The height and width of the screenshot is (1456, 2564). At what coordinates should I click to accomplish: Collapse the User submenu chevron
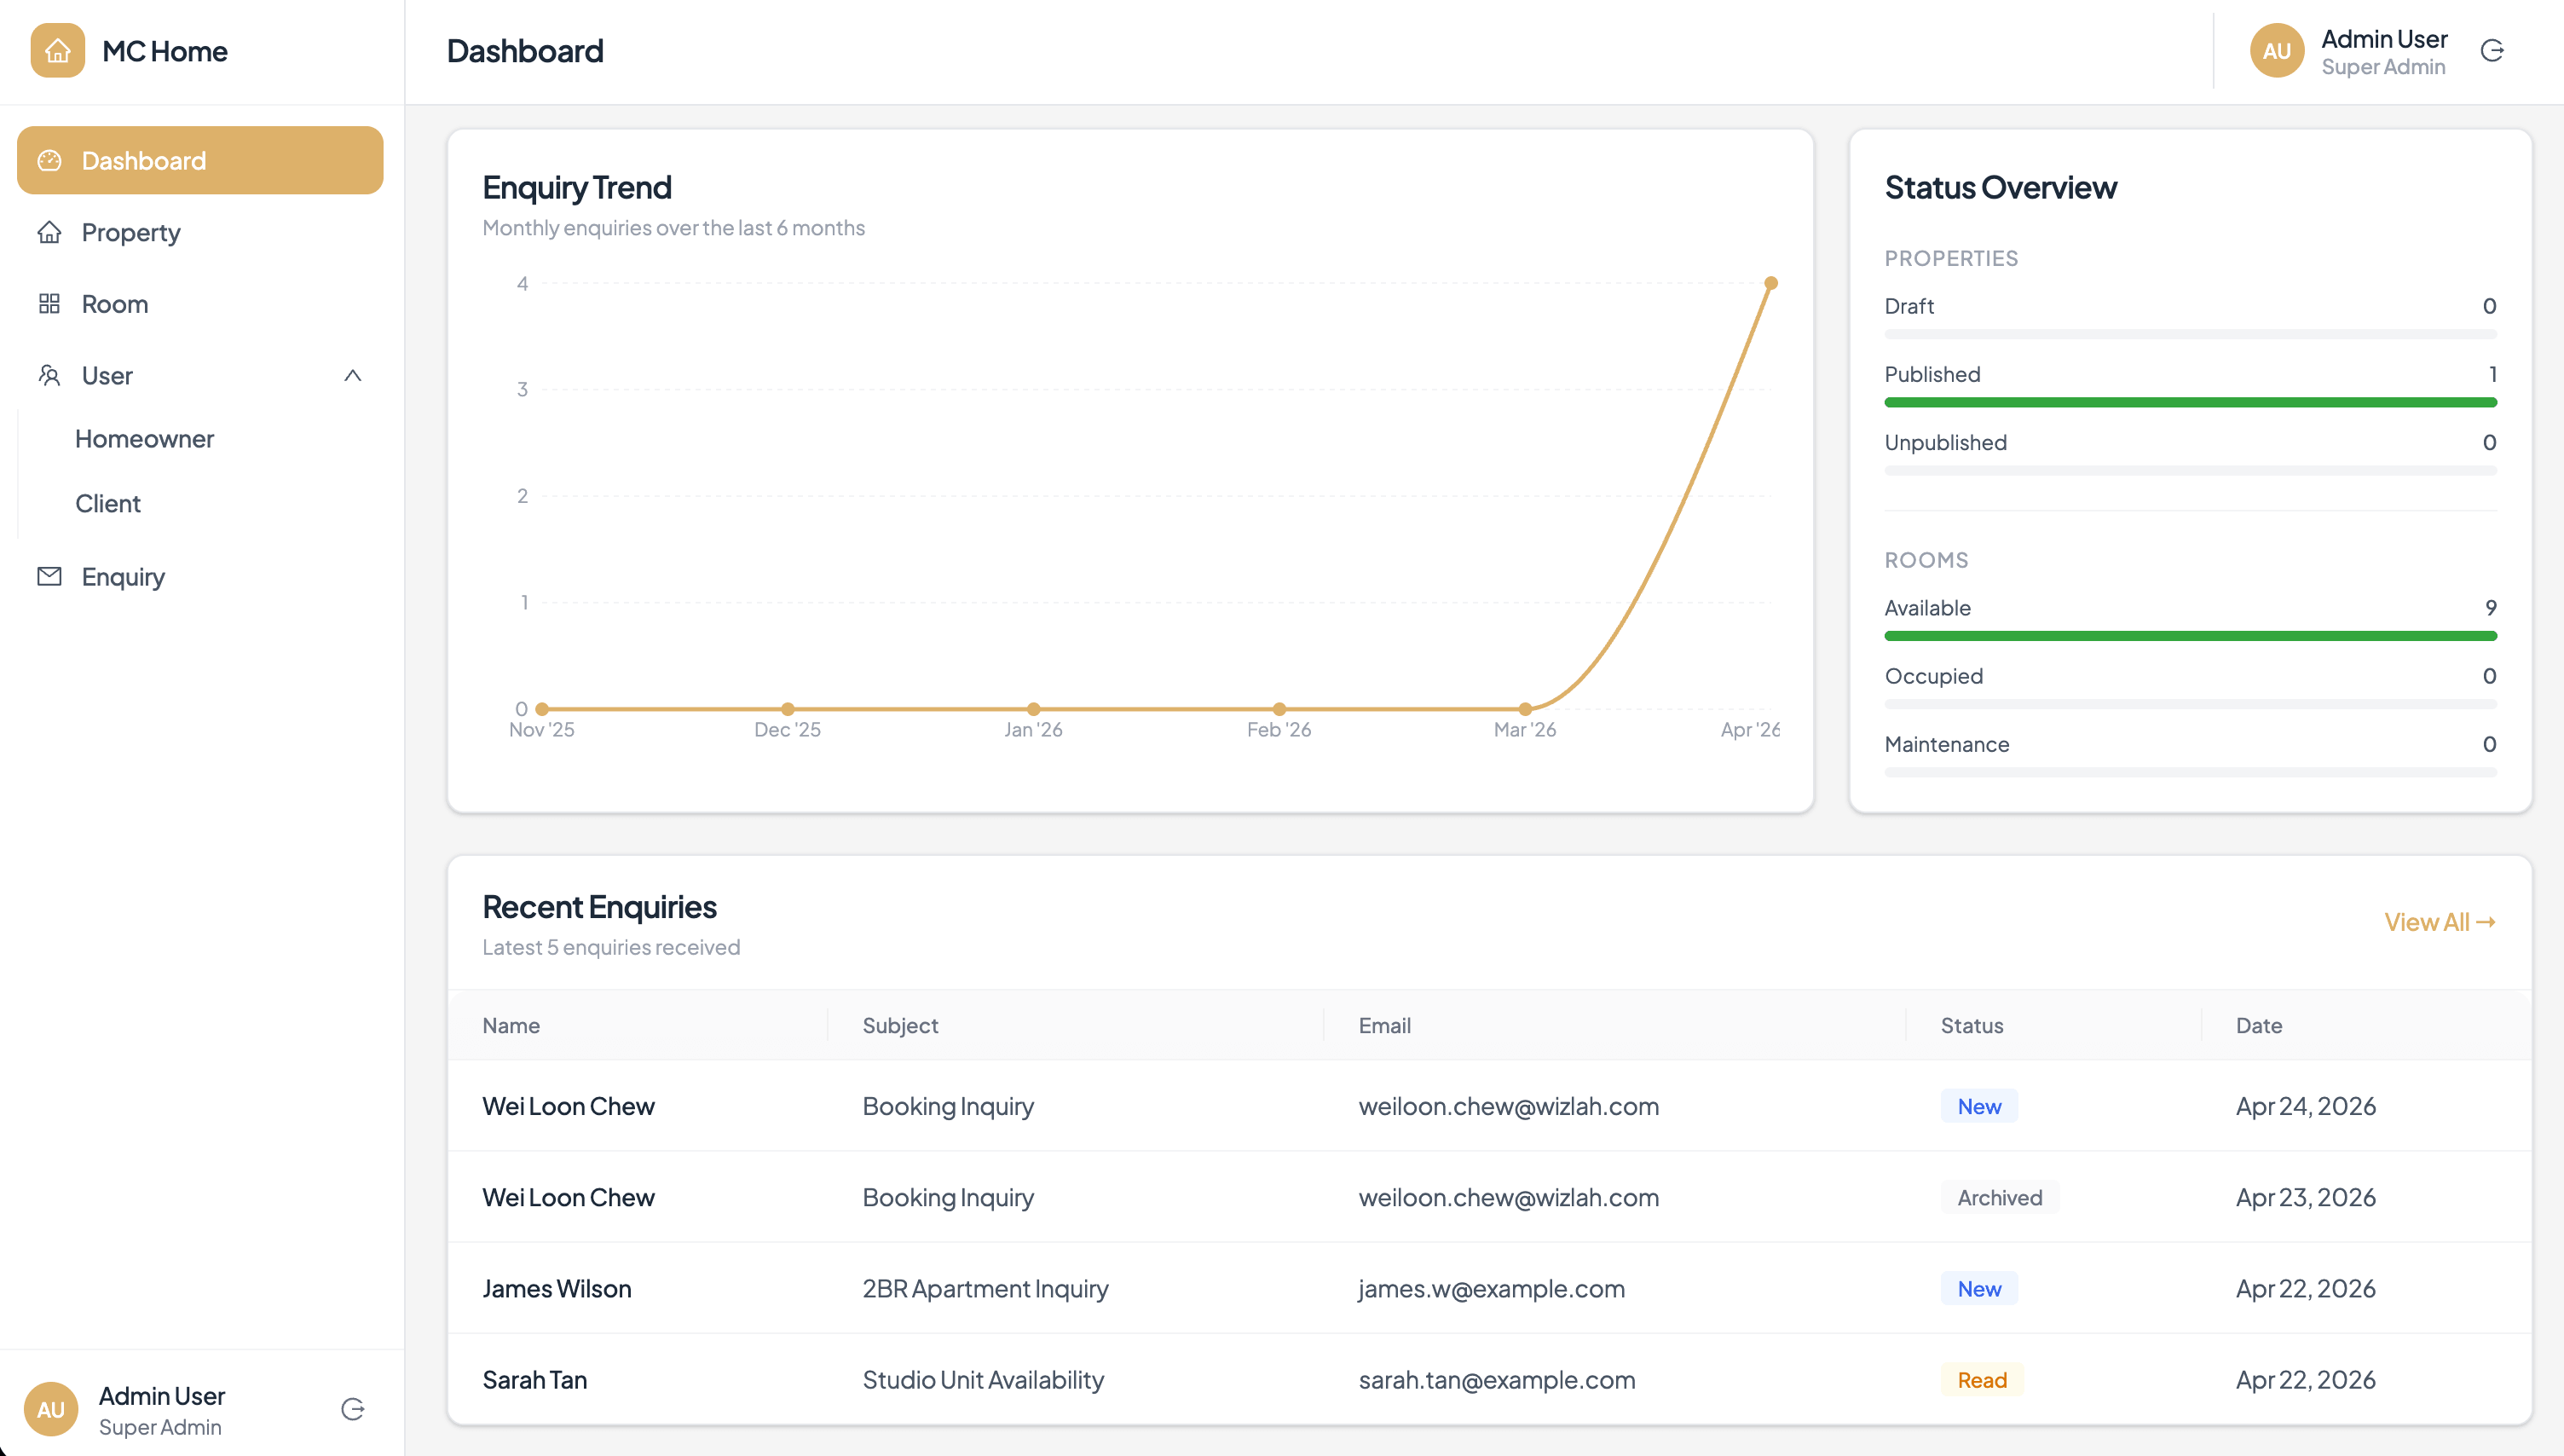tap(352, 376)
